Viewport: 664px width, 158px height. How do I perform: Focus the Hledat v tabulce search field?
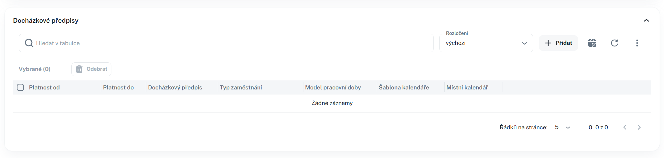(232, 43)
